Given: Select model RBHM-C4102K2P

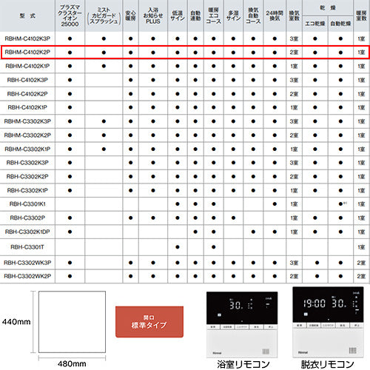Looking at the screenshot, I should coord(27,53).
